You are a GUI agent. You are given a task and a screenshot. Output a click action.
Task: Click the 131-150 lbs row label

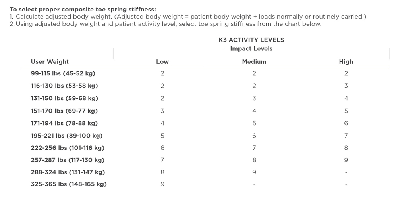(64, 98)
